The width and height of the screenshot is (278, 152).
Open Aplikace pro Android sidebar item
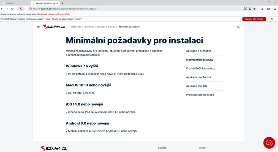pos(199,77)
